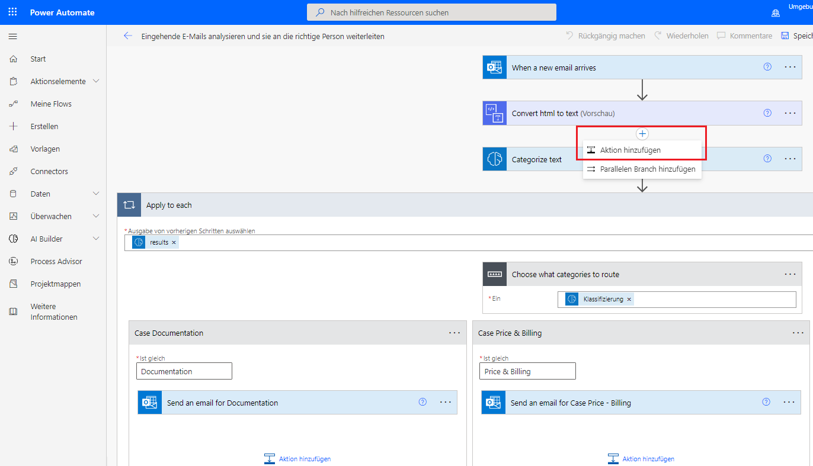Click the Price & Billing 'Ist gleich' field
This screenshot has width=813, height=466.
[x=527, y=371]
